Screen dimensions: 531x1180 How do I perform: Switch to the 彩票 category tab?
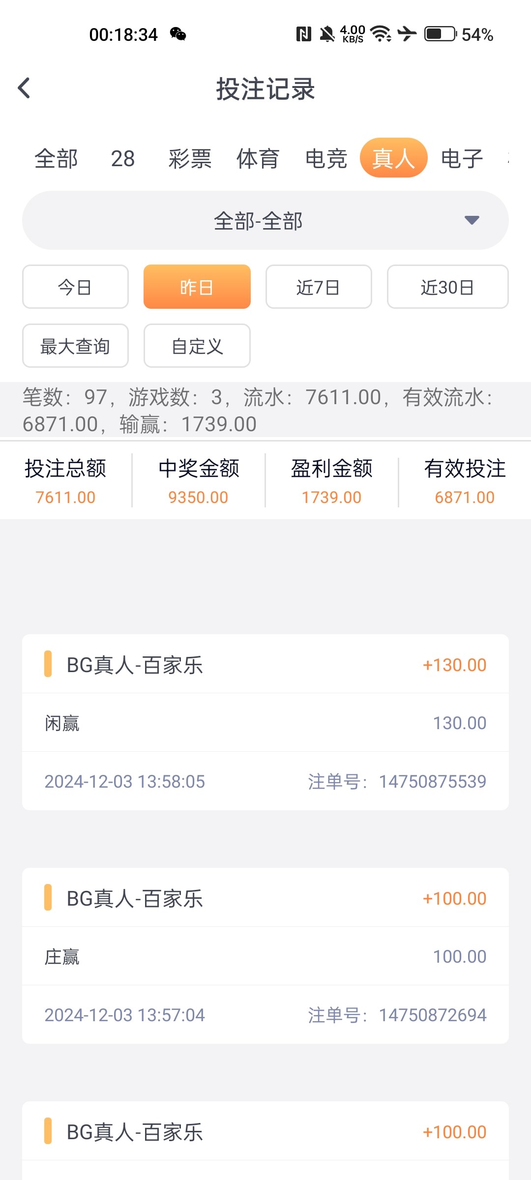(x=190, y=159)
